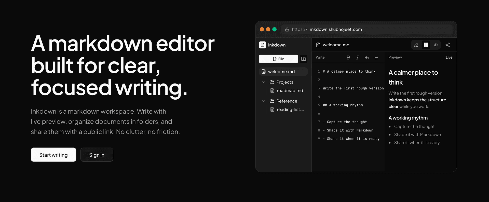Open roadmap.md file
The image size is (489, 202).
(x=287, y=90)
